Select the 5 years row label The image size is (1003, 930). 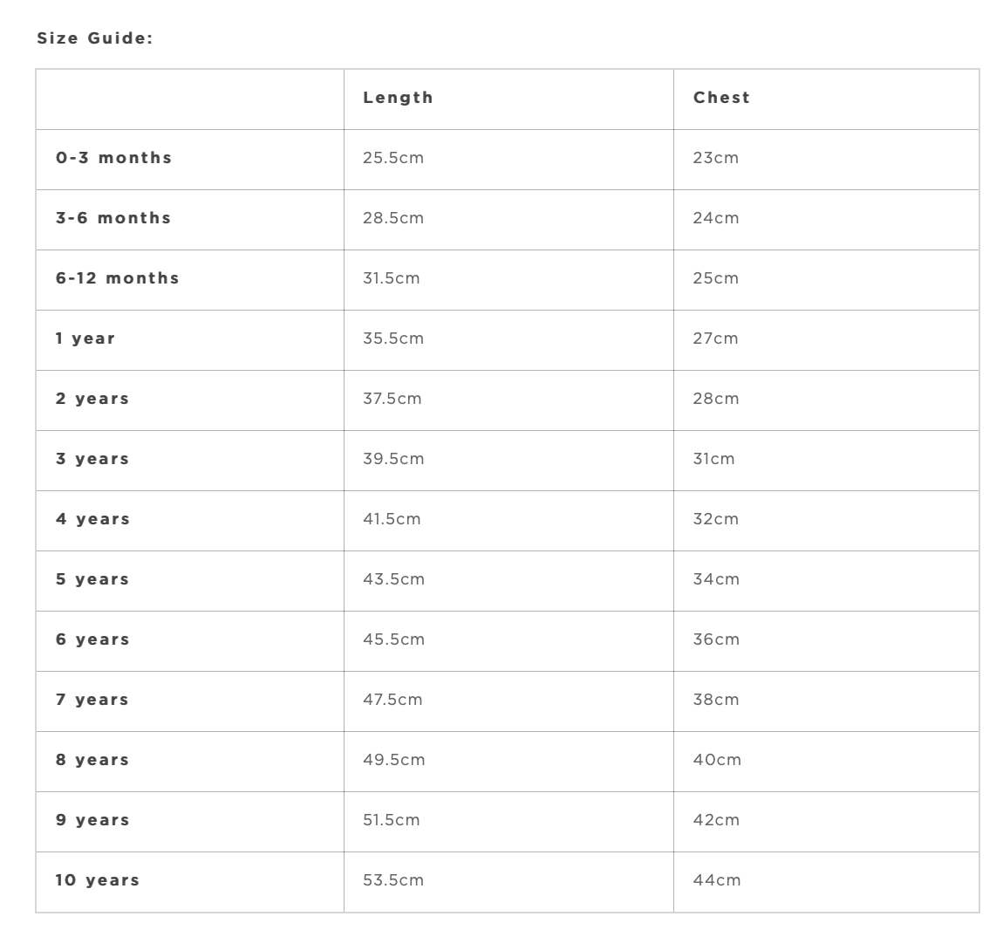click(92, 579)
